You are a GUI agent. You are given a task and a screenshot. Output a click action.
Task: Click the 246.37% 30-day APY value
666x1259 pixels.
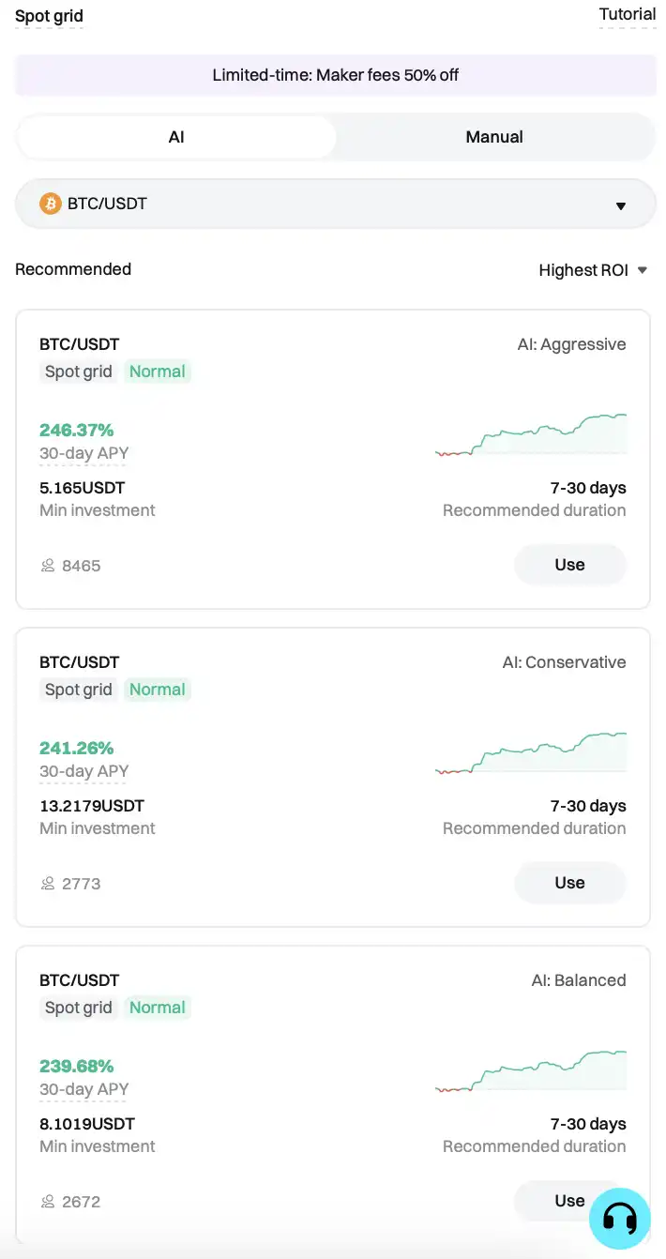(x=77, y=431)
